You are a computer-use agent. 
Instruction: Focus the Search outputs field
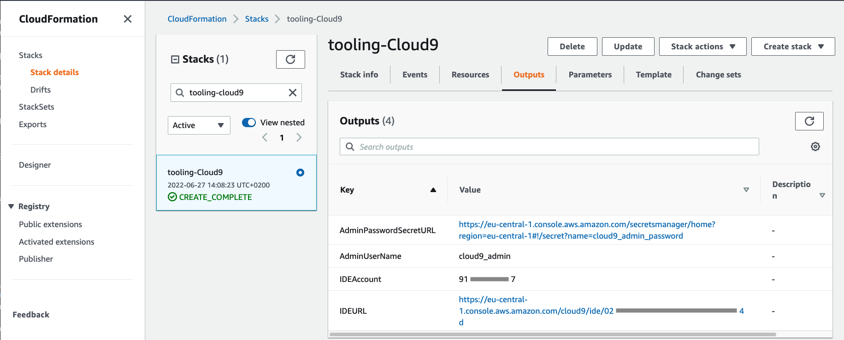pyautogui.click(x=549, y=147)
